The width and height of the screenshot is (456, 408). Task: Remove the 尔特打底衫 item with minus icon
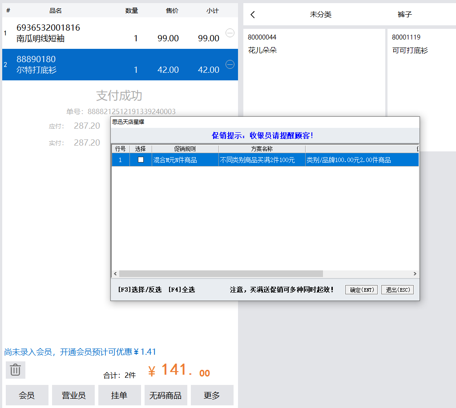click(x=230, y=64)
